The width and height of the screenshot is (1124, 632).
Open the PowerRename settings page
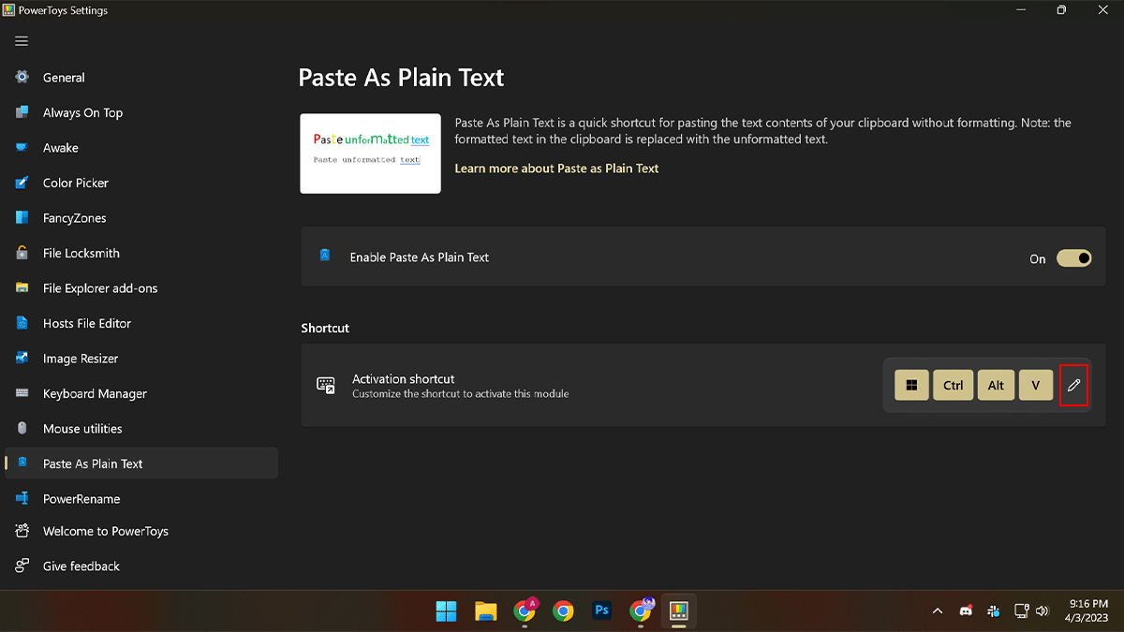[x=81, y=499]
